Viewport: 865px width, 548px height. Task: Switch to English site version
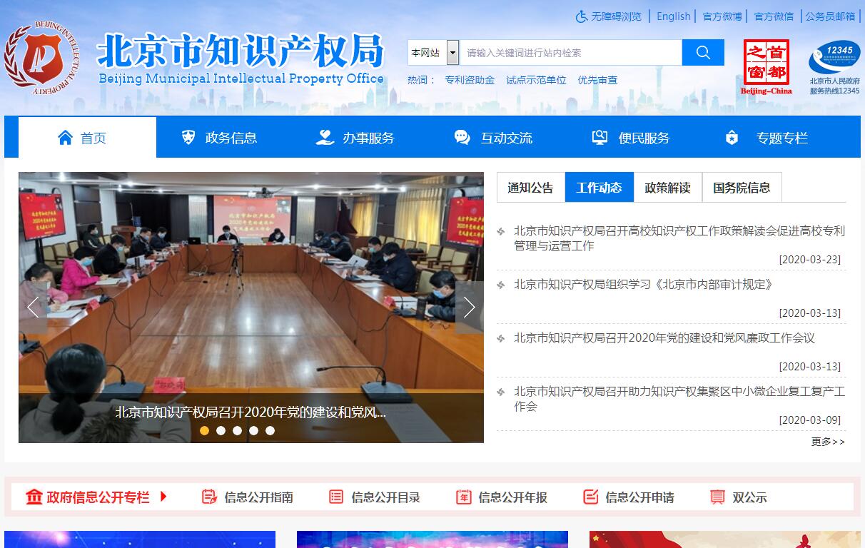pos(673,16)
